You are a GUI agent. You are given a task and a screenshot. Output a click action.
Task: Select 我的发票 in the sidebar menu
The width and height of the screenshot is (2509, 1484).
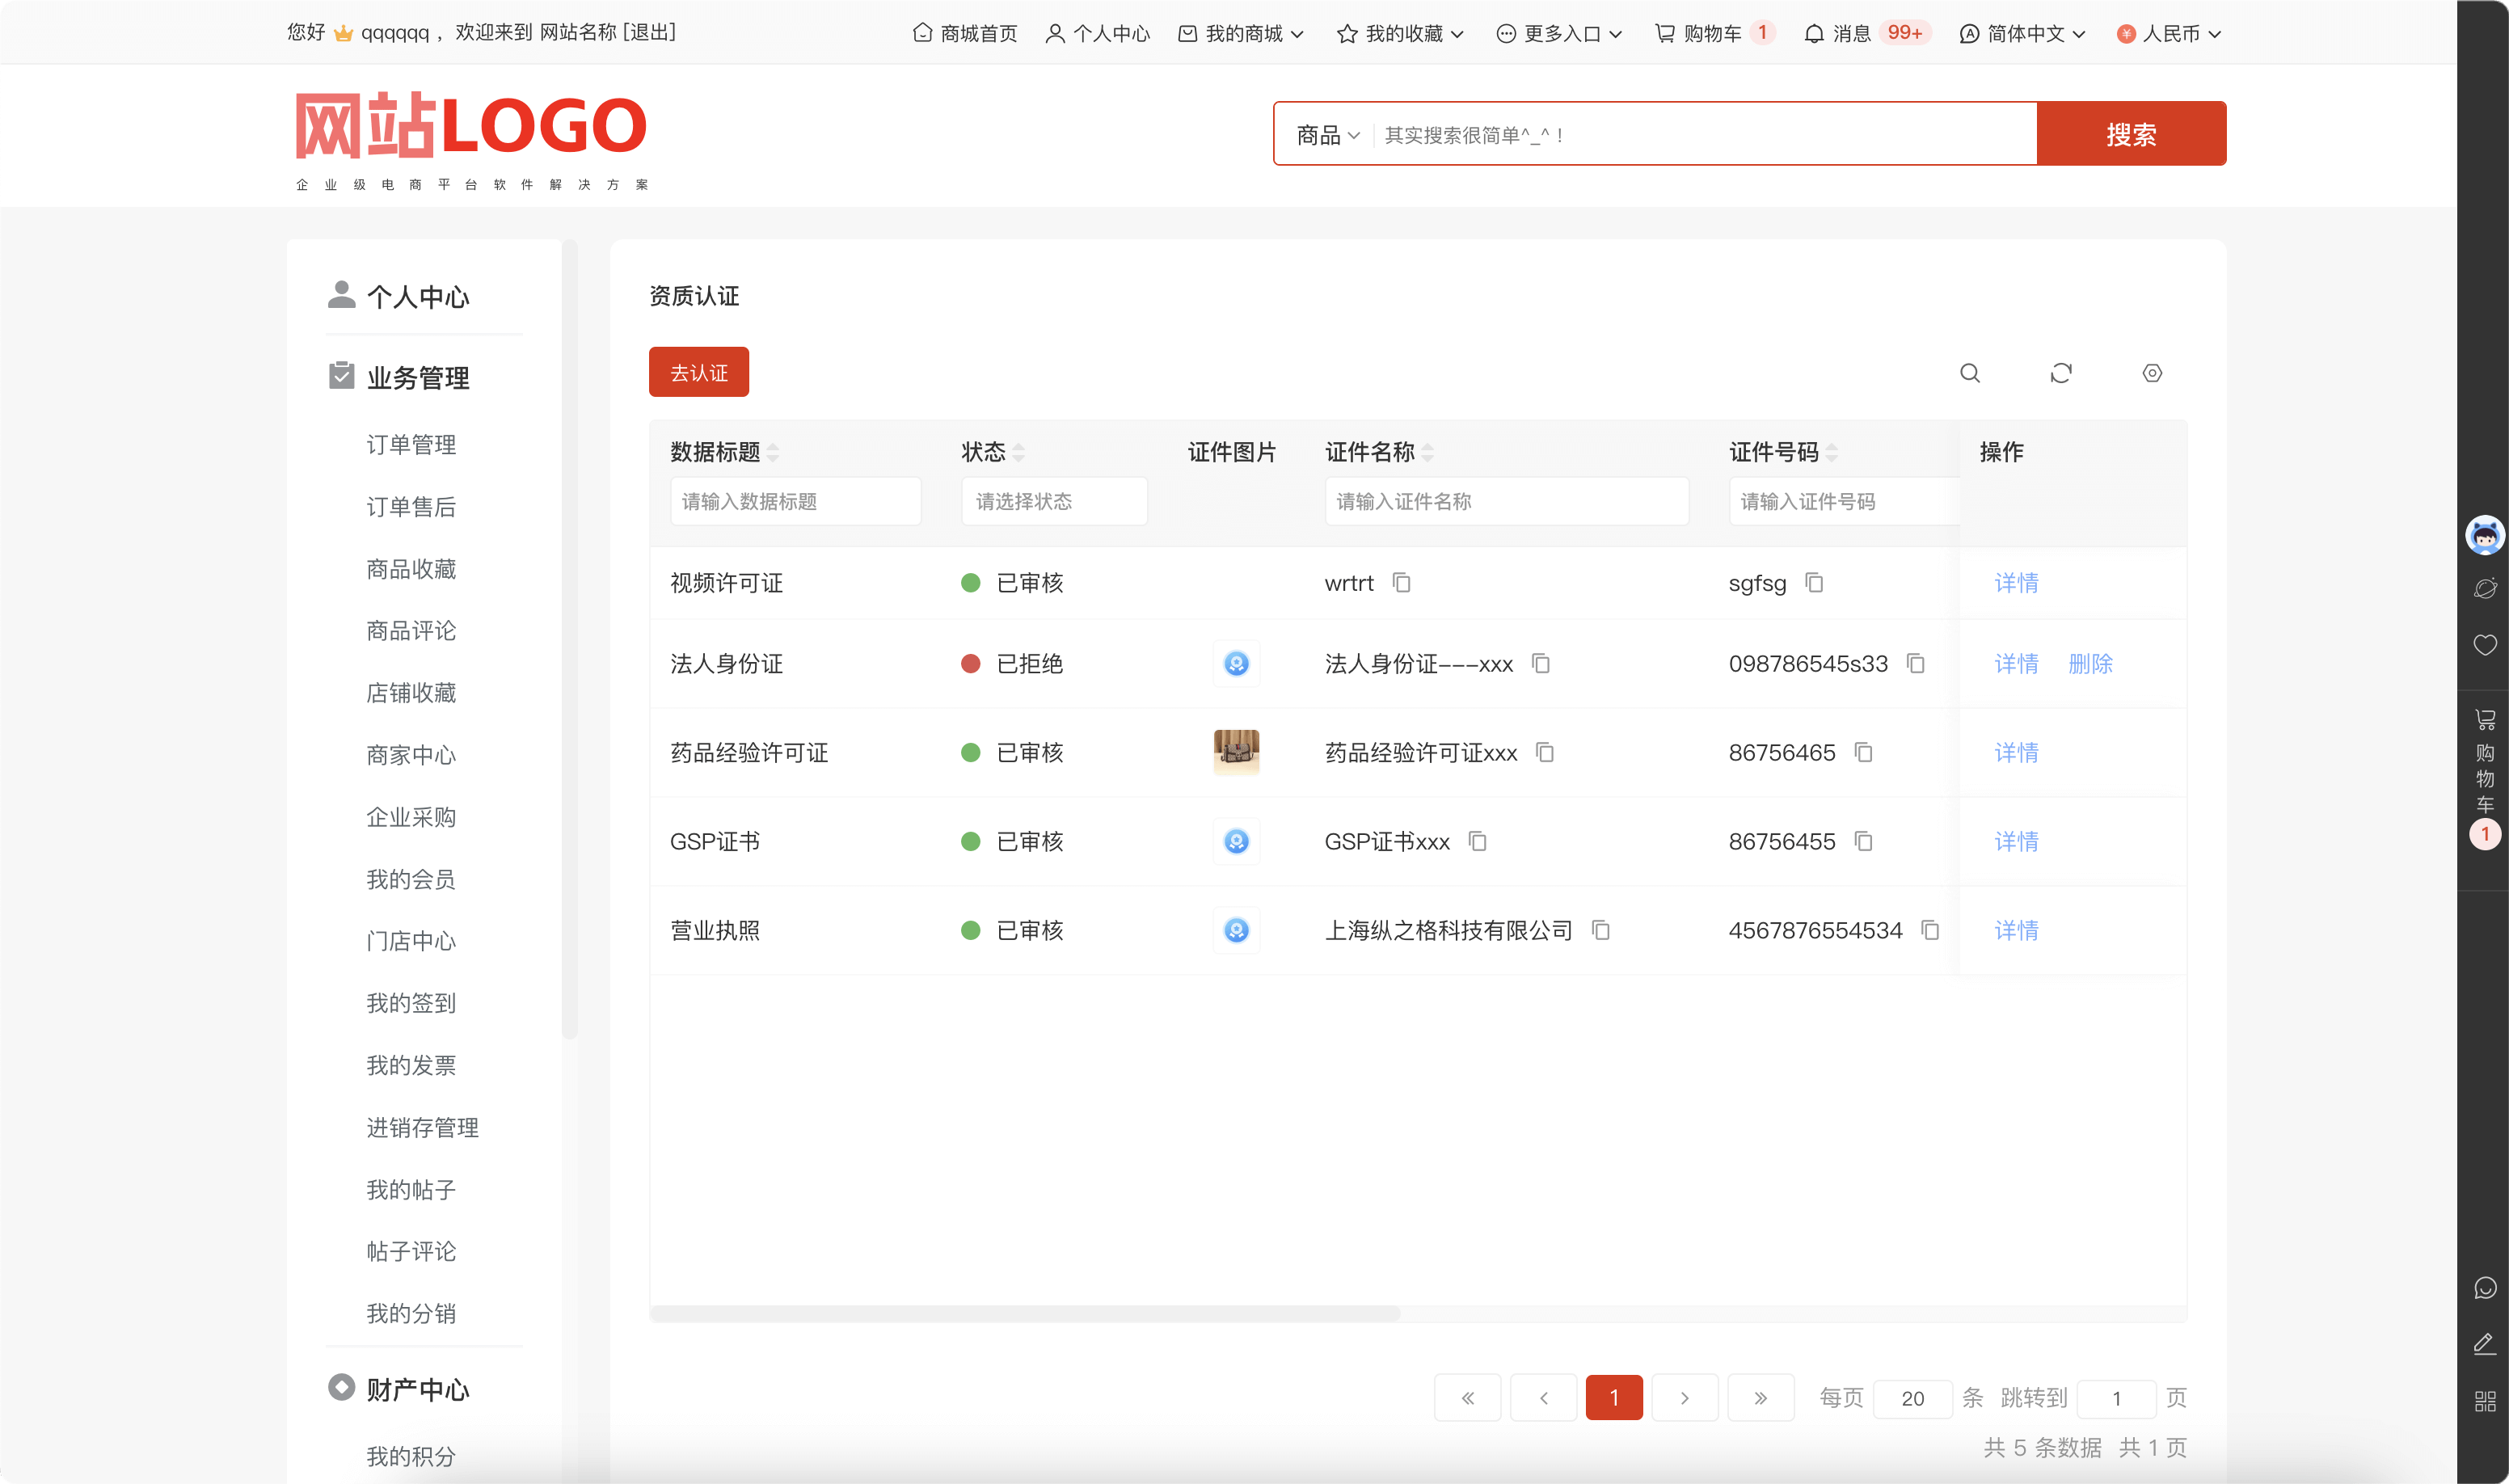(x=411, y=1066)
